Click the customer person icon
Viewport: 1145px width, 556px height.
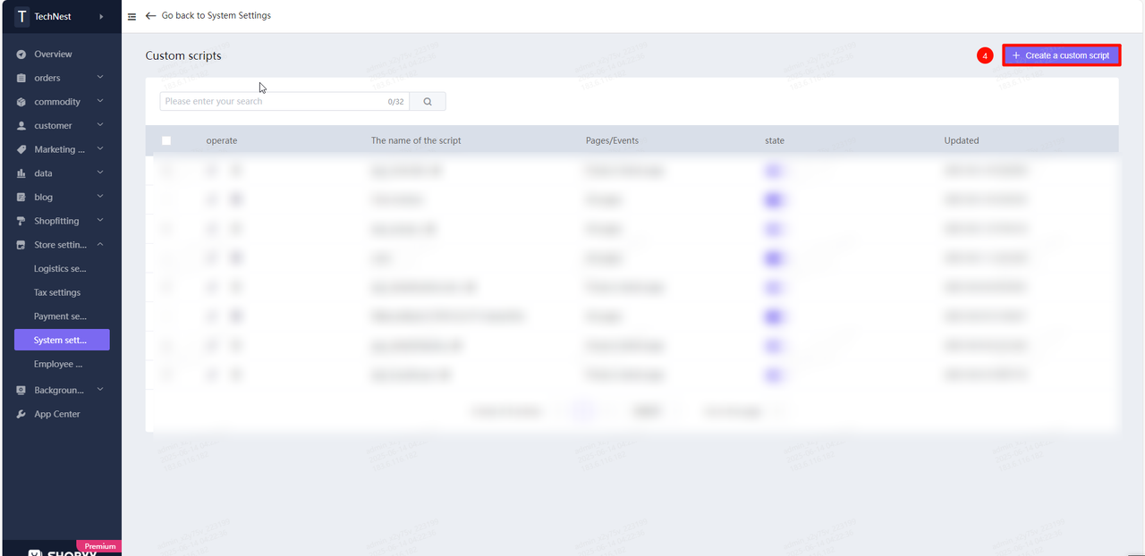point(21,126)
